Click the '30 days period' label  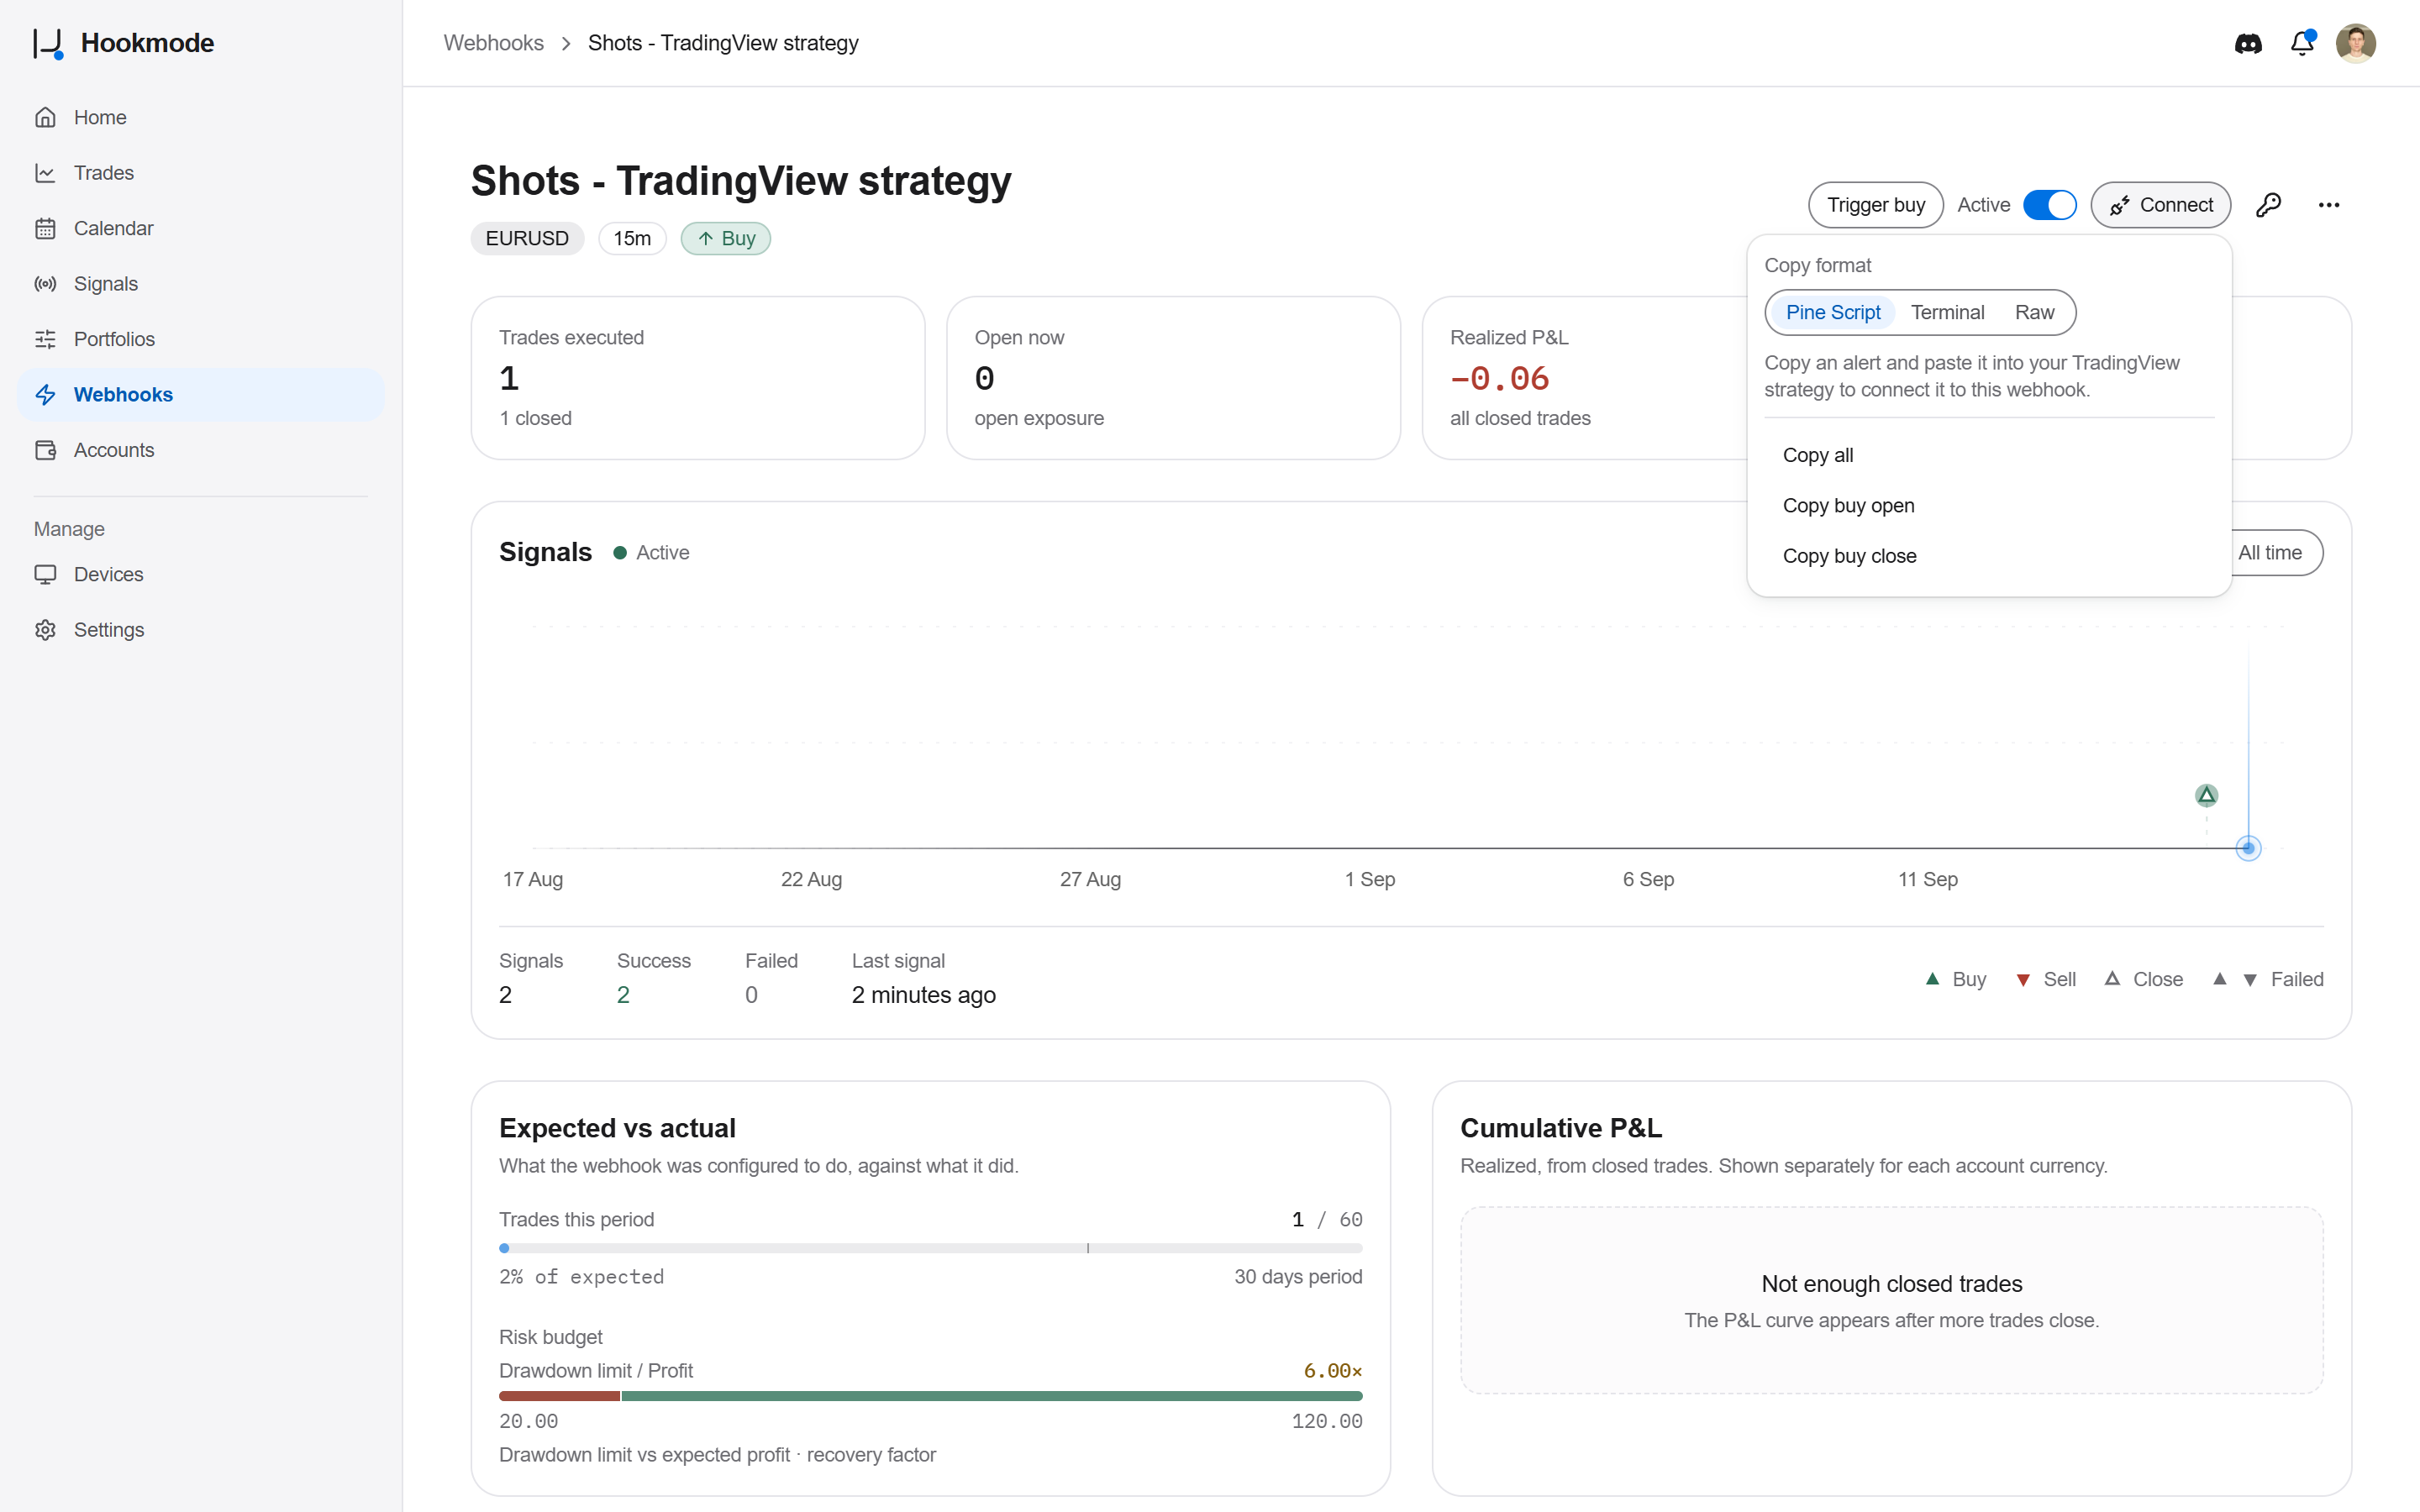(1297, 1277)
